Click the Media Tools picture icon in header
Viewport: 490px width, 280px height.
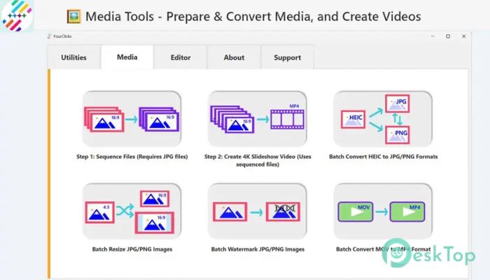point(73,16)
